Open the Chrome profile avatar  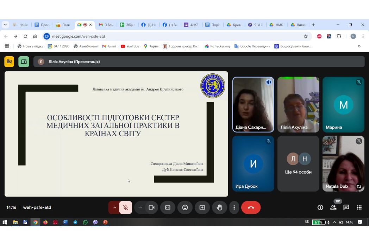353,37
